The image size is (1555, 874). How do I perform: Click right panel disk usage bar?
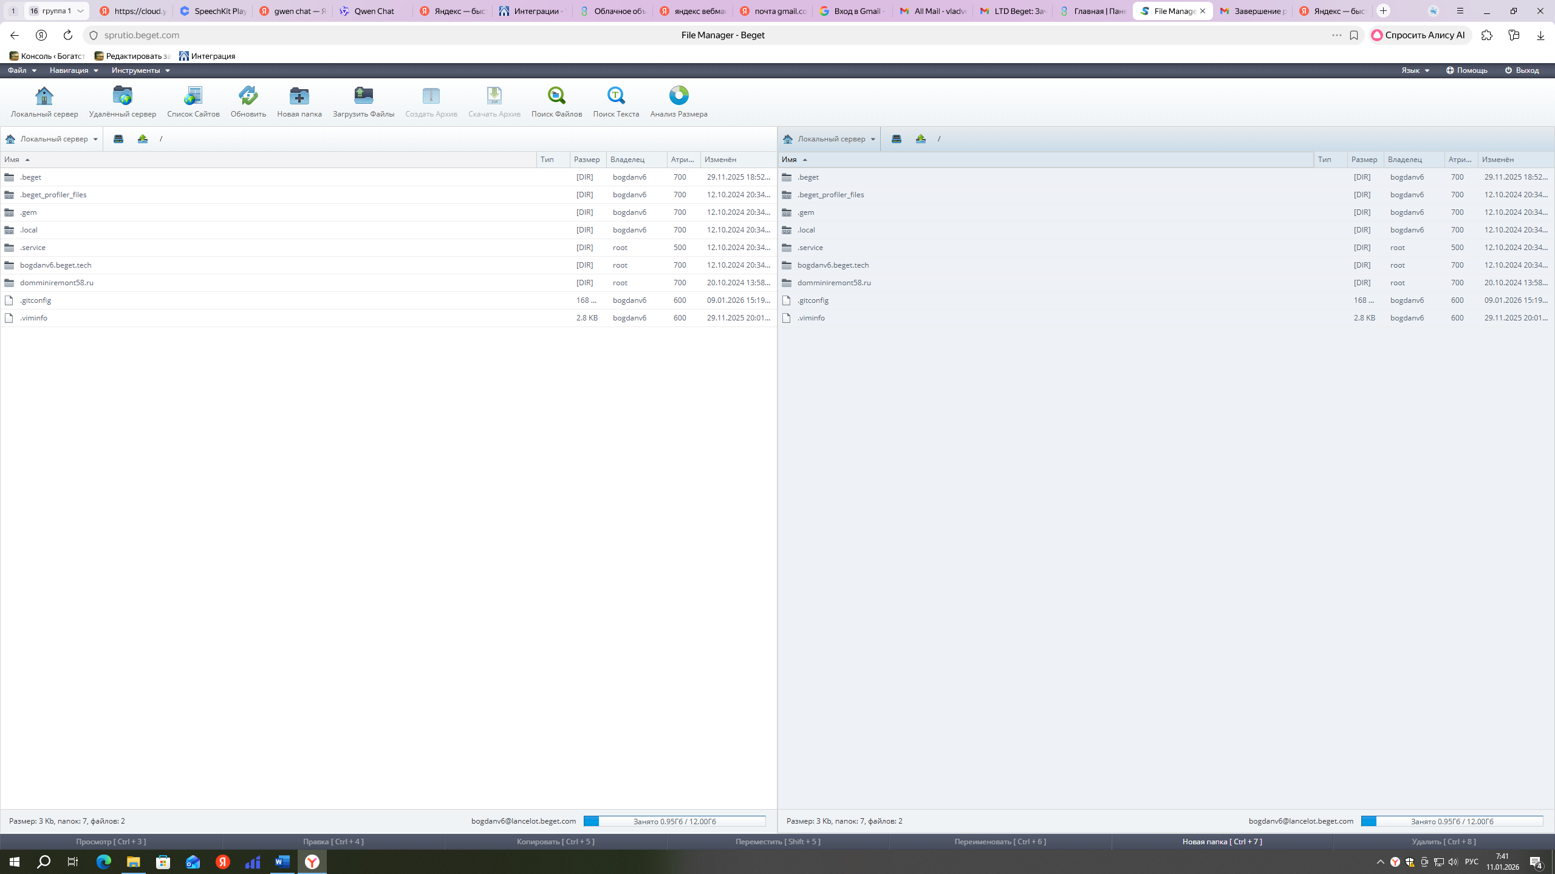(x=1452, y=821)
